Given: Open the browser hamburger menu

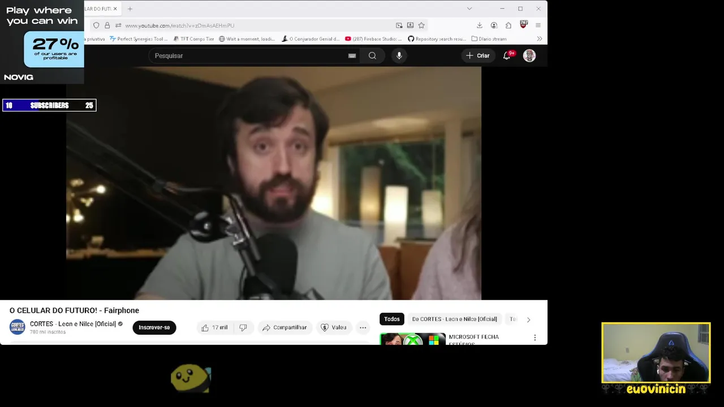Looking at the screenshot, I should click(x=538, y=25).
